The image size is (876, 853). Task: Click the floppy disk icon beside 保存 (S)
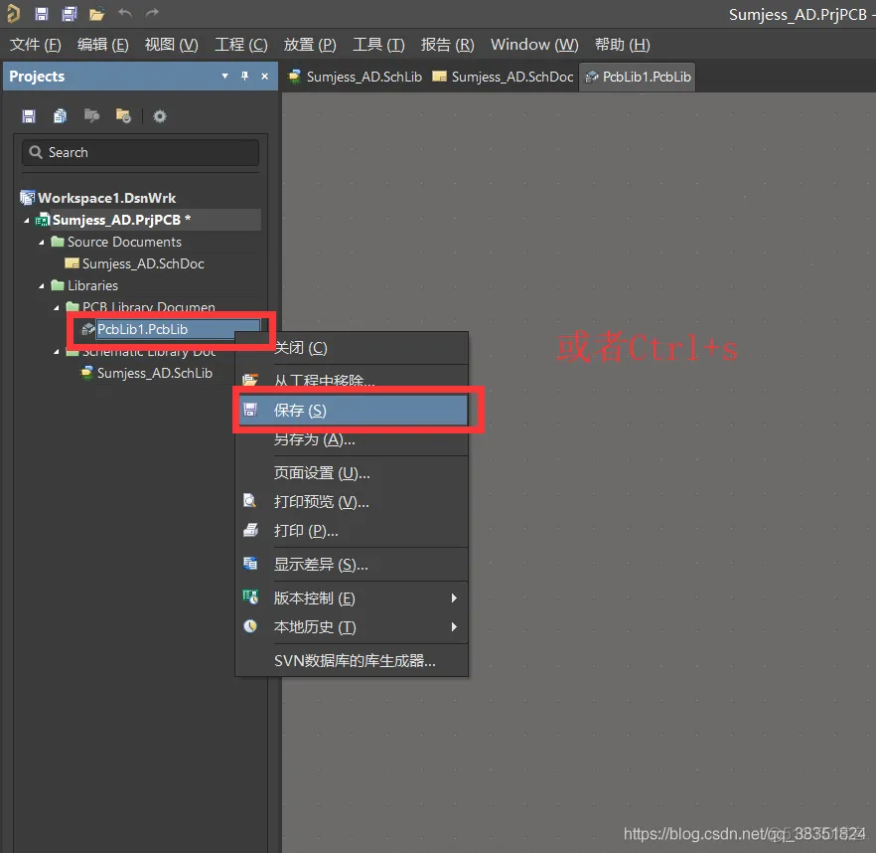click(250, 410)
